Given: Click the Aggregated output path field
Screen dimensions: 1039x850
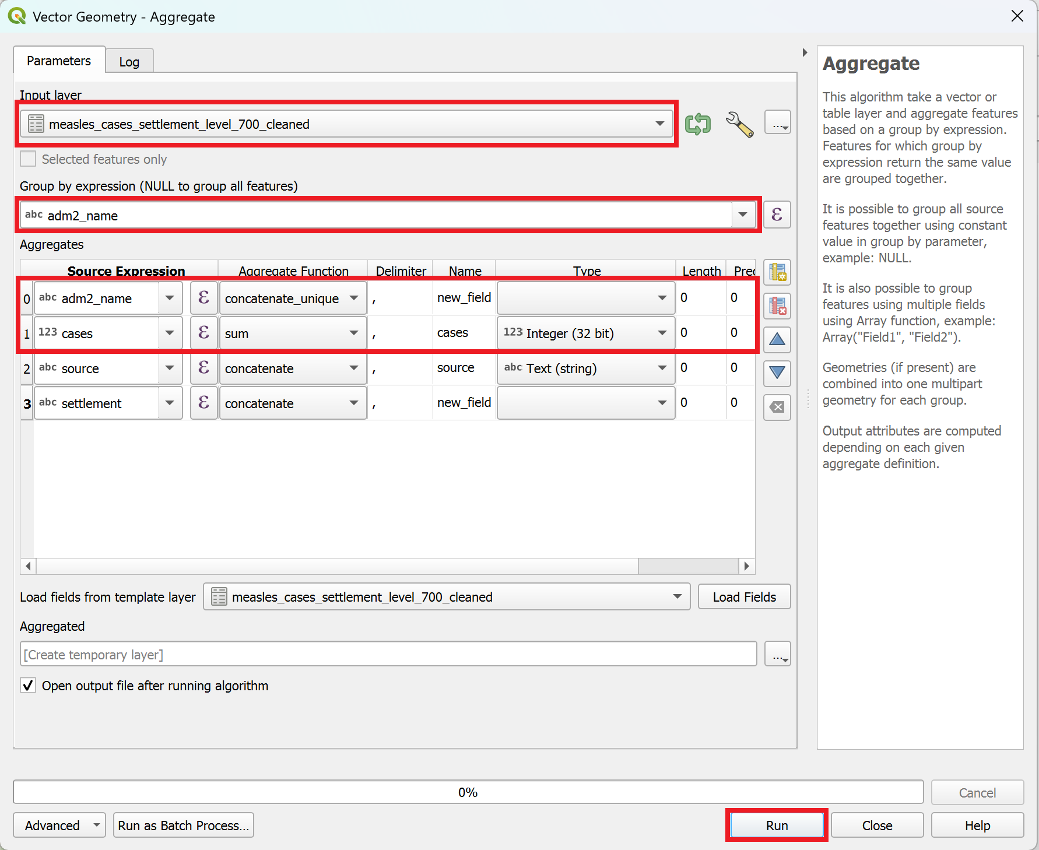Looking at the screenshot, I should [388, 654].
